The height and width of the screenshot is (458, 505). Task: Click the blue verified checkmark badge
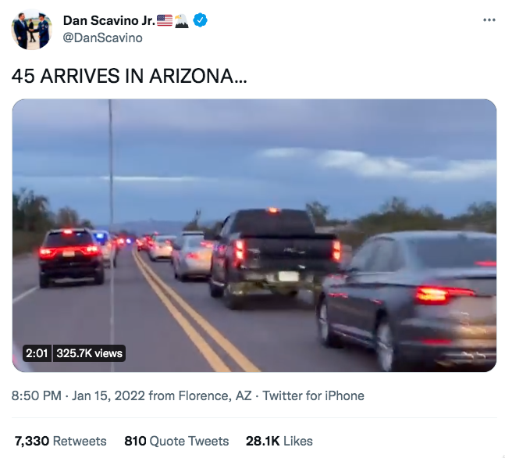pos(200,20)
